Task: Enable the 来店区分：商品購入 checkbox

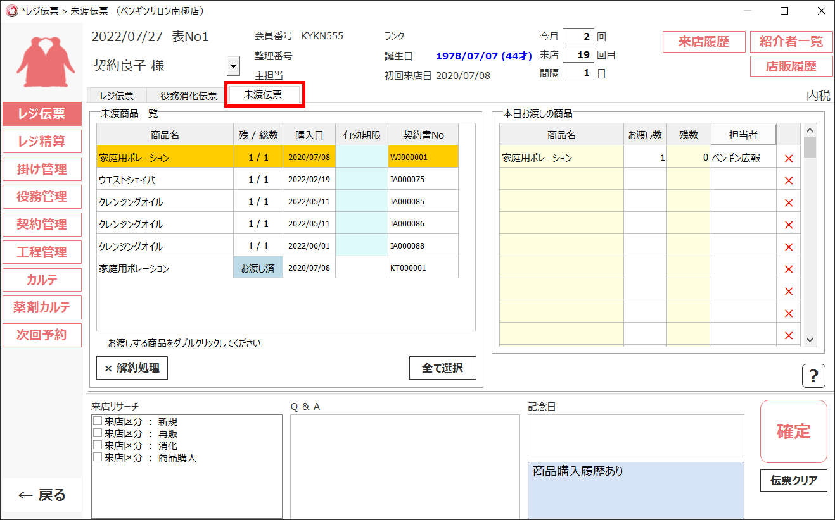Action: coord(98,457)
